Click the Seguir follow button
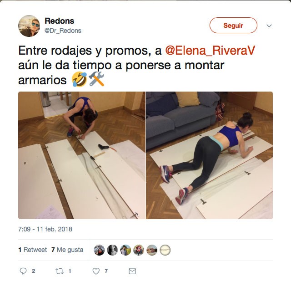This screenshot has height=287, width=291. click(x=233, y=26)
